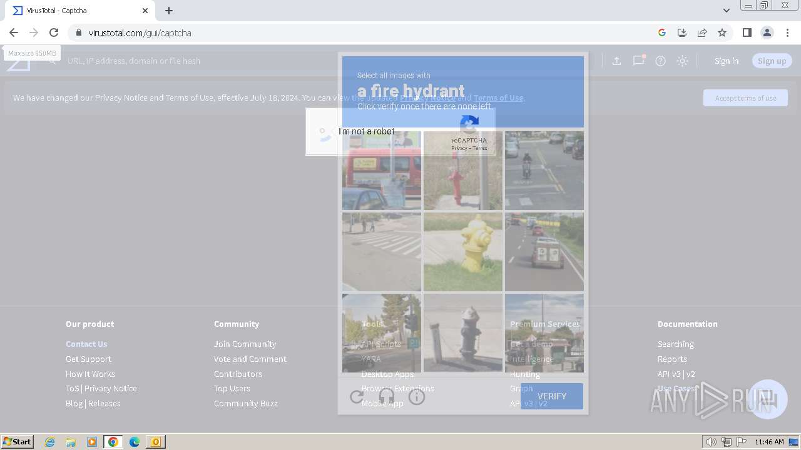801x450 pixels.
Task: Click the floating chat bubble button
Action: click(768, 399)
